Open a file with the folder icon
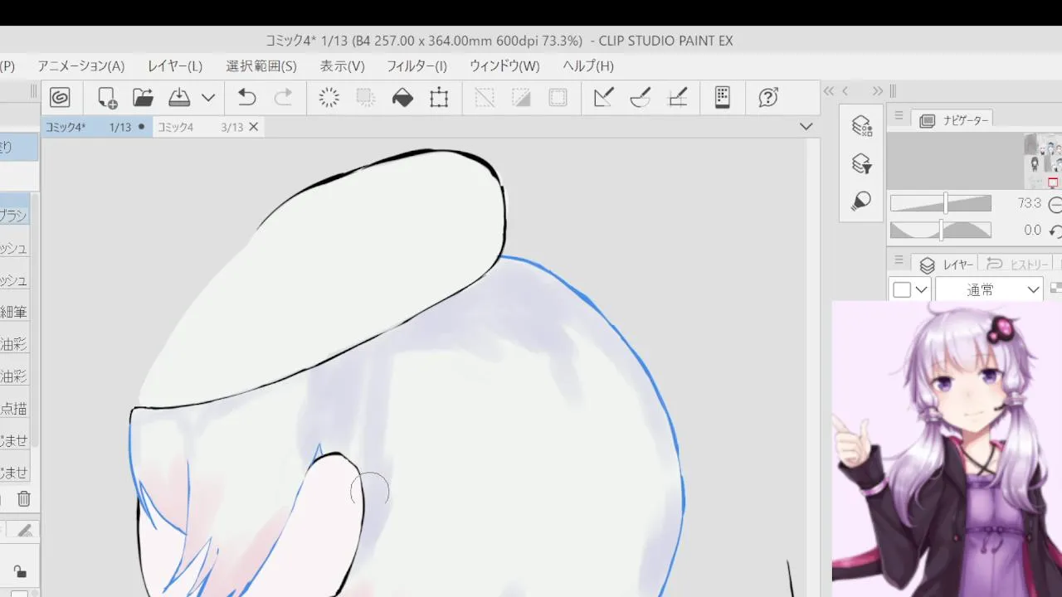This screenshot has width=1062, height=597. coord(143,98)
